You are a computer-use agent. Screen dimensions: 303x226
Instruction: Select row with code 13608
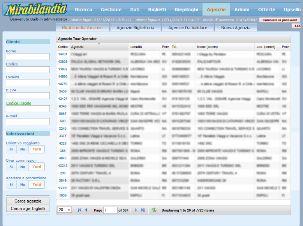tap(173, 62)
